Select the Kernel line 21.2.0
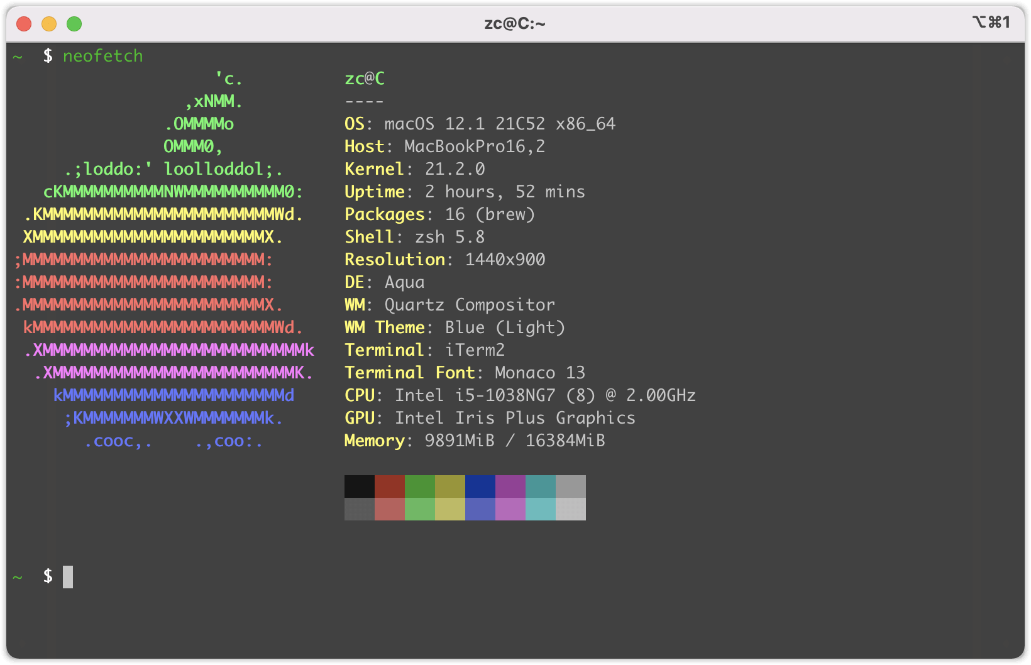 415,169
